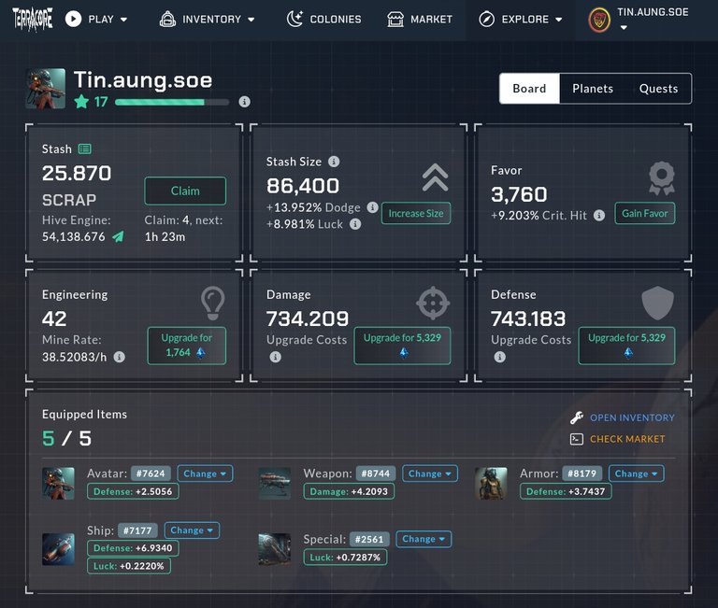Go to Market in the navbar
Screen dimensions: 718x608
420,20
